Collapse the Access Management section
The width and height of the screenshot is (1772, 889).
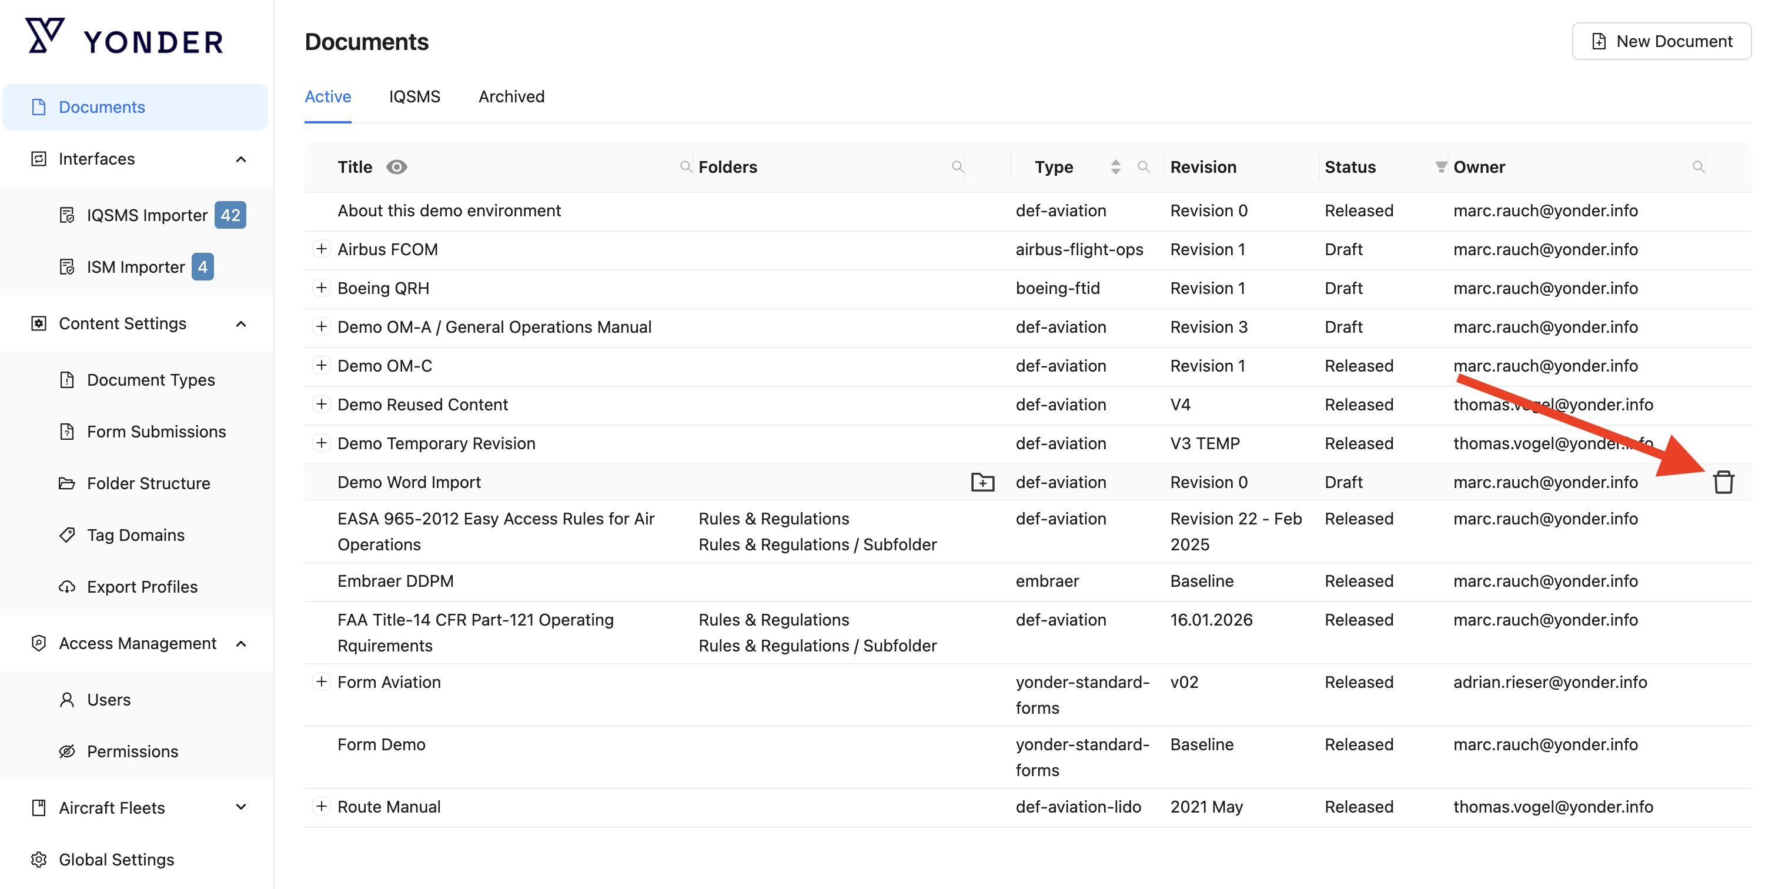tap(241, 643)
